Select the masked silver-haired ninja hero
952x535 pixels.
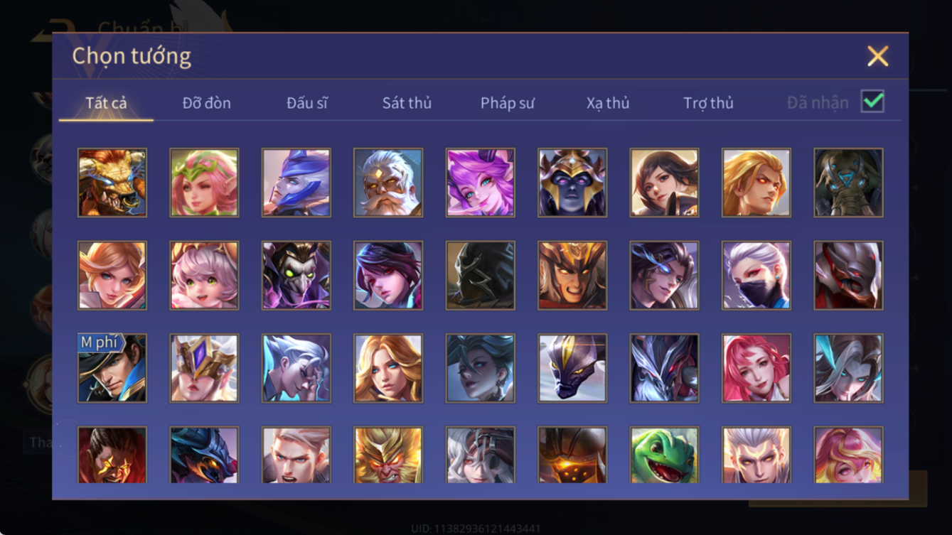coord(756,276)
